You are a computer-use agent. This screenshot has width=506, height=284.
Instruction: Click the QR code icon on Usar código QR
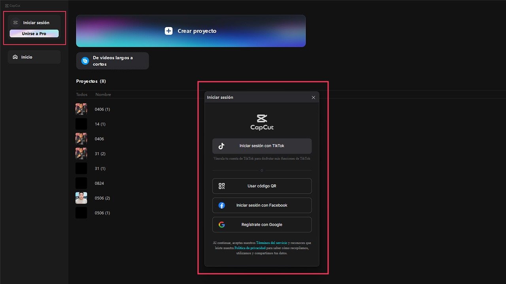click(221, 186)
